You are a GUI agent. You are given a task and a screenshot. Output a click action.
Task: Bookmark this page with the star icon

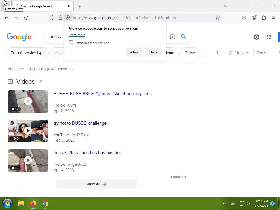pos(217,17)
